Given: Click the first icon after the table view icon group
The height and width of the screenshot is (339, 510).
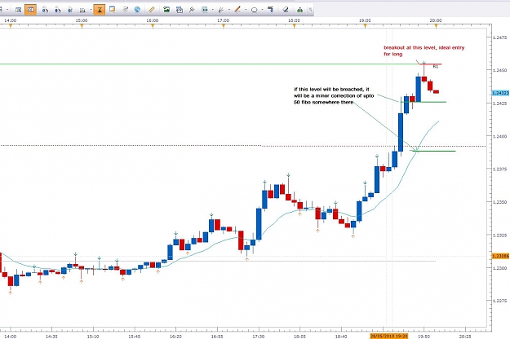Looking at the screenshot, I should pos(45,10).
